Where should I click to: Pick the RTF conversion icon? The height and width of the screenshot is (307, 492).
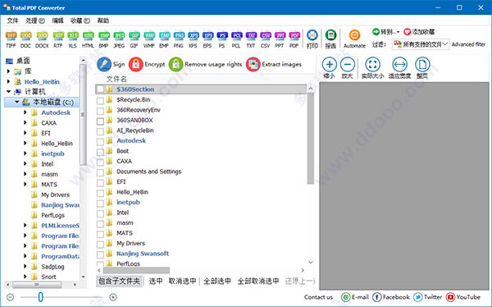58,39
